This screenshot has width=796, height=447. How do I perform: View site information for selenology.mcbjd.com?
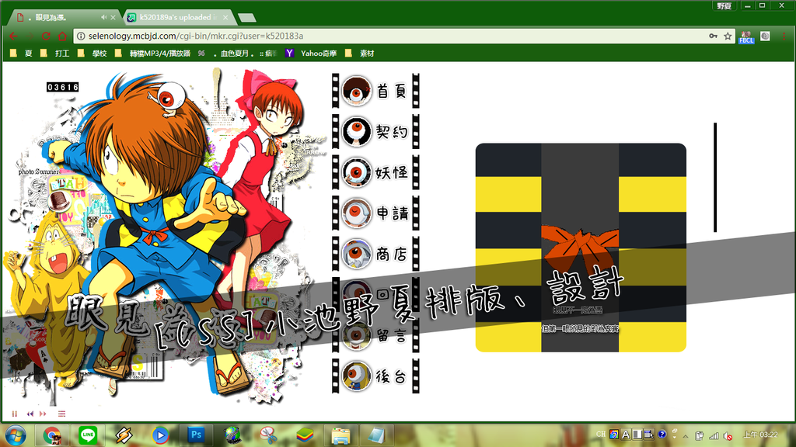point(80,36)
